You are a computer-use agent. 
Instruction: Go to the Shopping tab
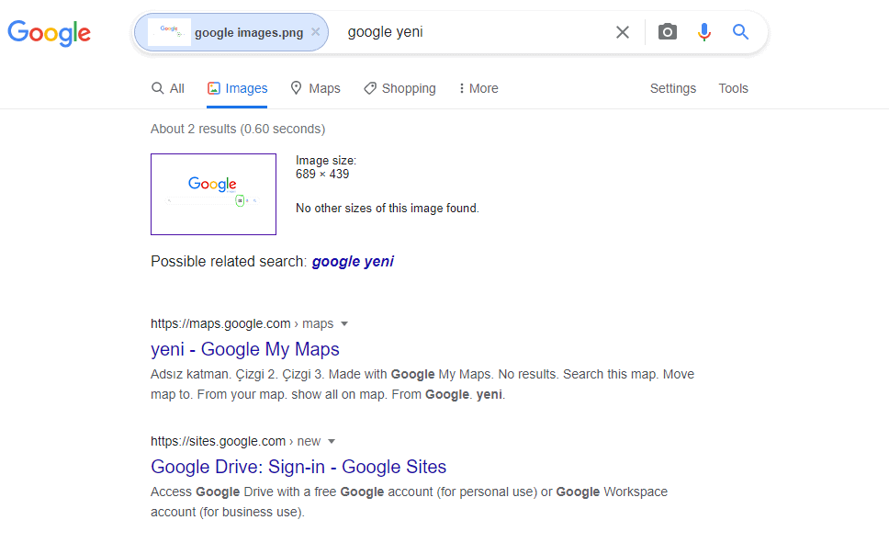399,88
